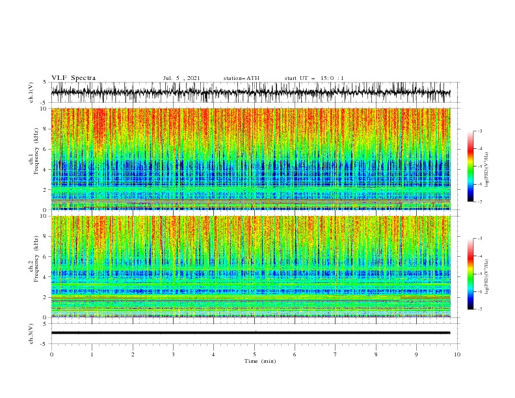
Task: Click the "8" kHz tick of ch.2 spectrogram
Action: coord(46,237)
